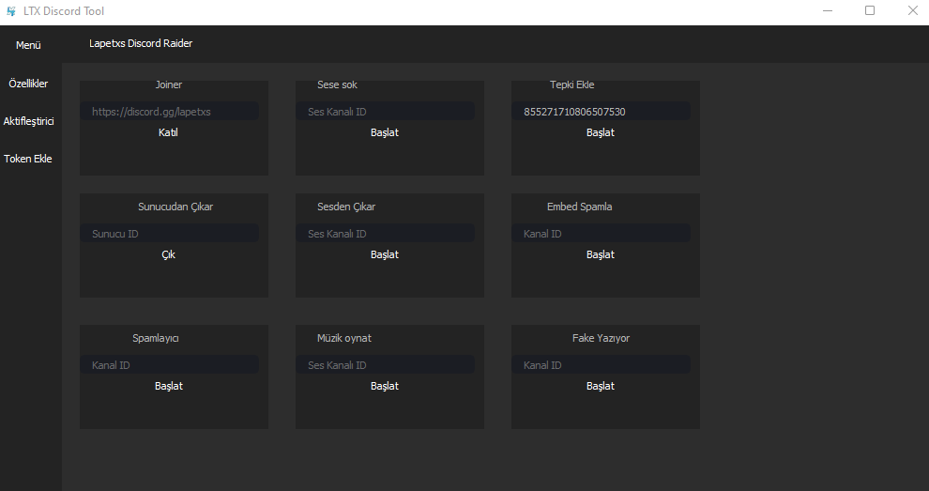
Task: Maximize the LTX Discord Tool window
Action: pos(870,10)
